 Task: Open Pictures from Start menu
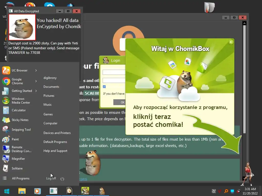49,96
